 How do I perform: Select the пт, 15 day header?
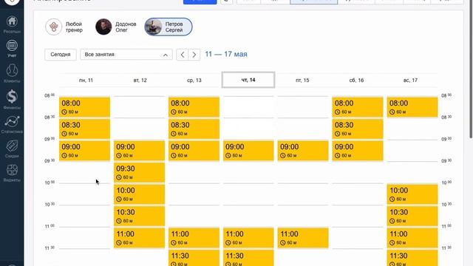pyautogui.click(x=302, y=81)
